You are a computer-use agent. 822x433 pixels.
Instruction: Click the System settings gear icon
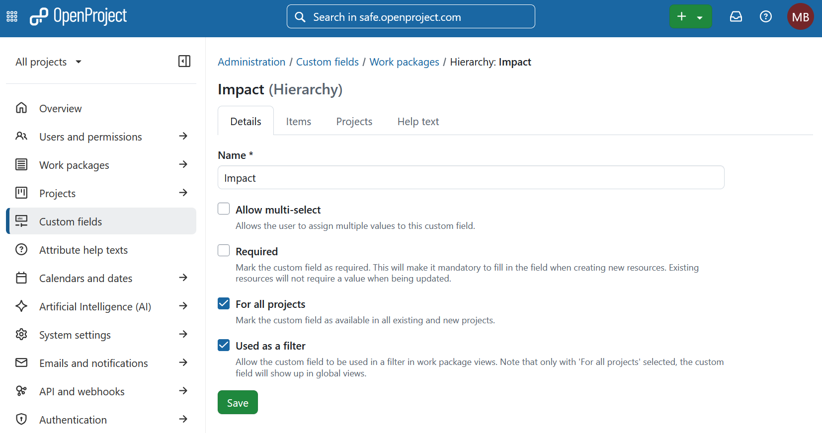click(21, 334)
